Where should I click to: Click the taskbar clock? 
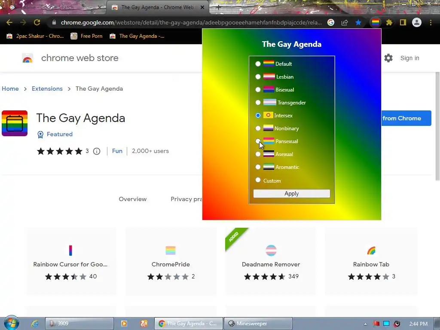coord(418,324)
